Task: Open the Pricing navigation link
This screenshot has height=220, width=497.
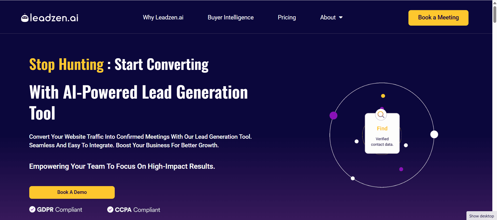Action: 287,18
